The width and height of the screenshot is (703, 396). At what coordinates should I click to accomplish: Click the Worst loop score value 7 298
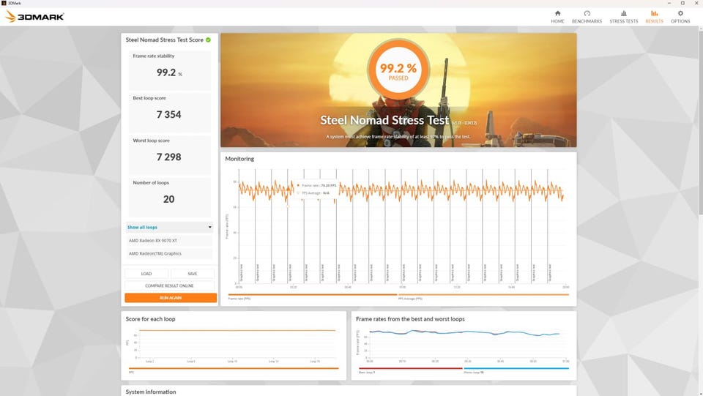[169, 157]
